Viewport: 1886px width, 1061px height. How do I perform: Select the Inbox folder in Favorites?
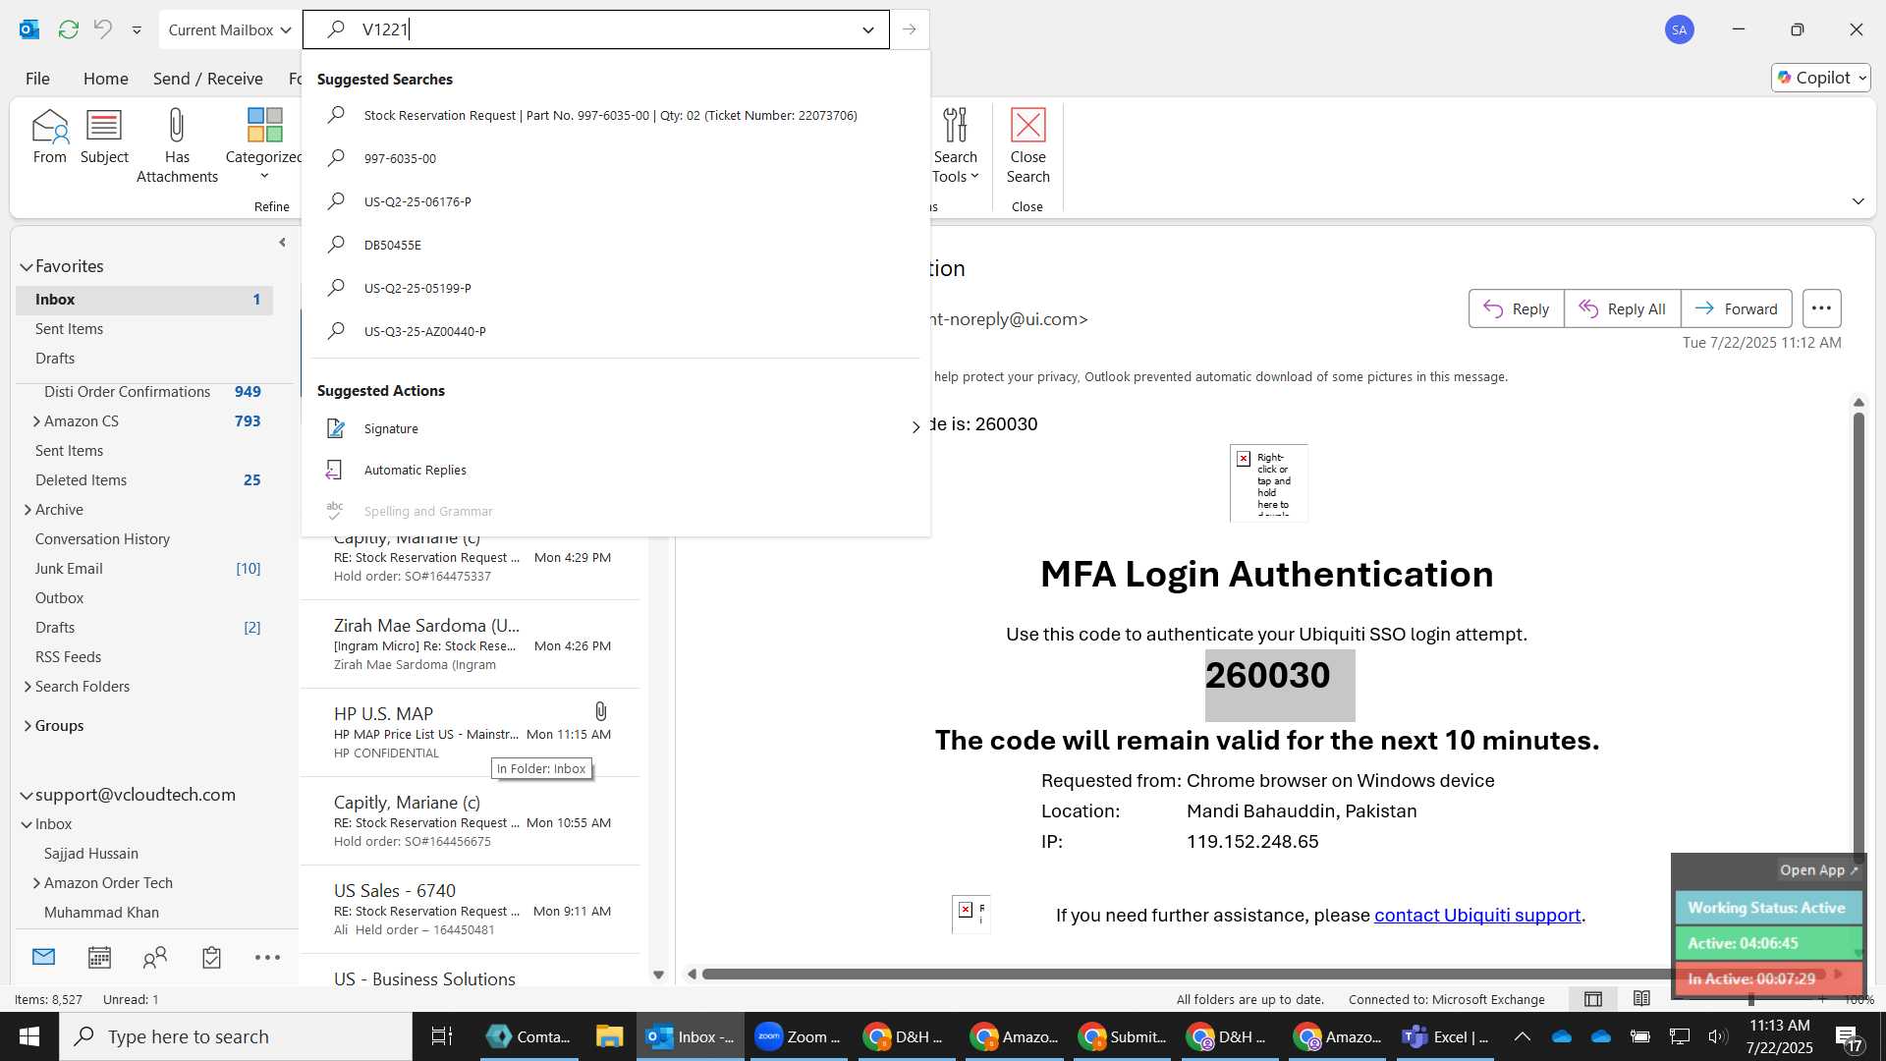point(144,300)
